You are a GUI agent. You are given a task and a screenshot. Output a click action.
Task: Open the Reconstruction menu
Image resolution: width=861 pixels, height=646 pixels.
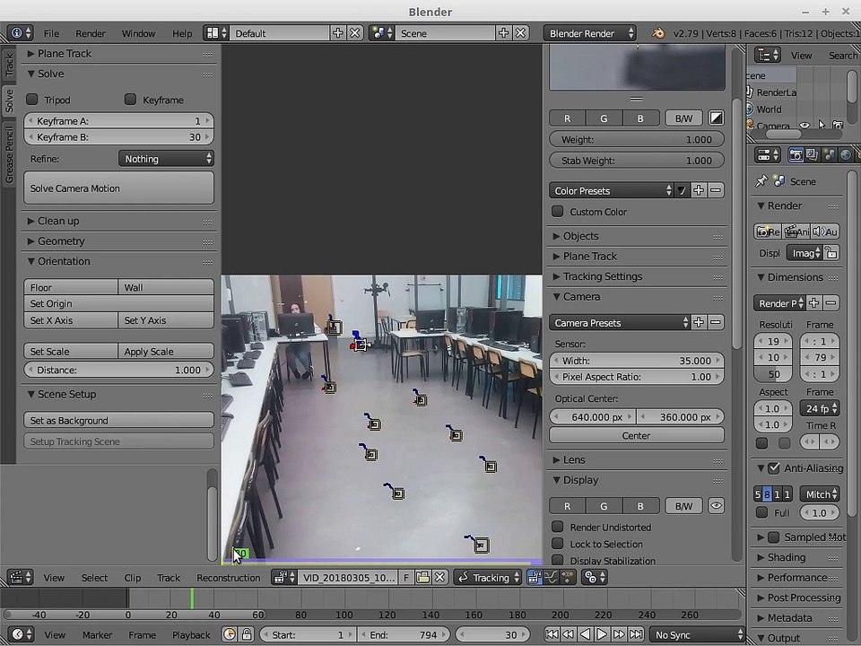pyautogui.click(x=229, y=577)
